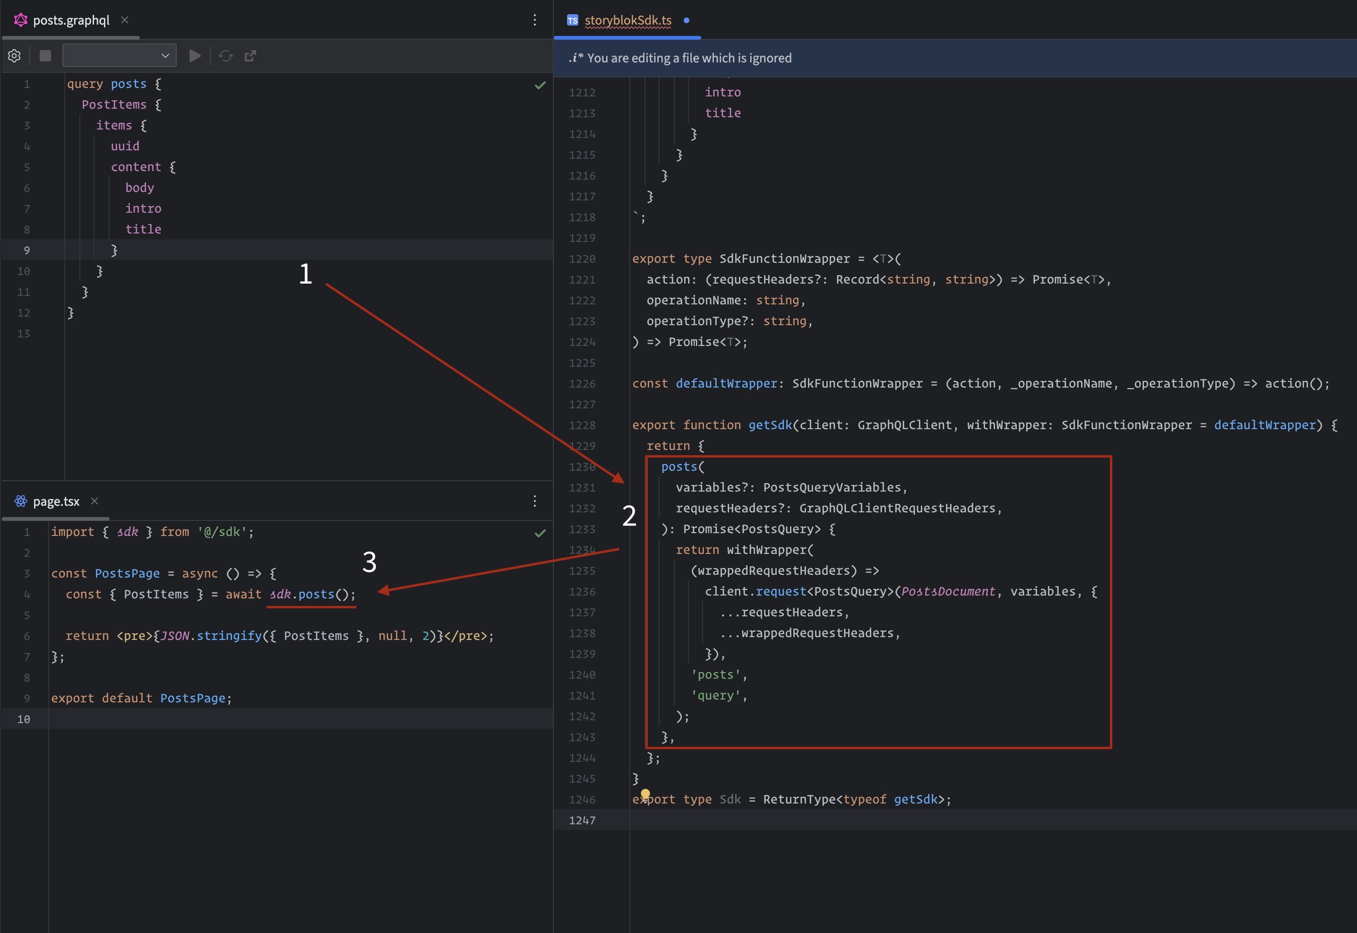This screenshot has height=933, width=1357.
Task: Click the .i* ignore icon in banner
Action: (575, 58)
